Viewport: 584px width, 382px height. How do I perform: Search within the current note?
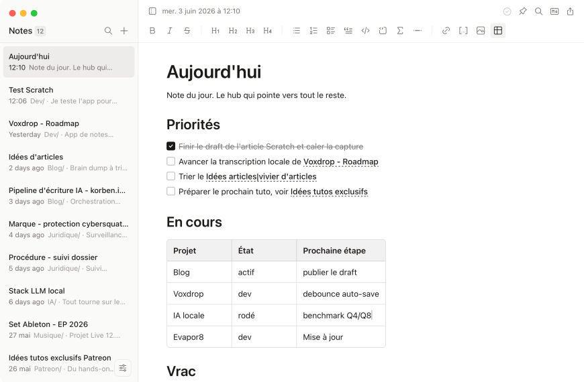point(538,11)
